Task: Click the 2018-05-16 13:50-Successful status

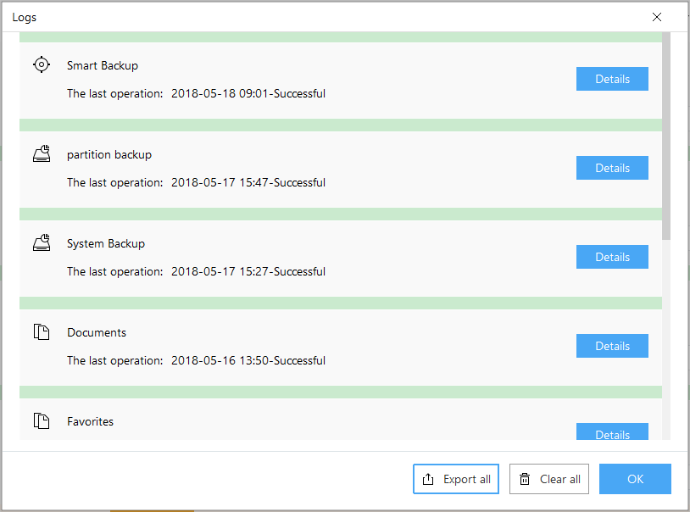Action: [248, 360]
